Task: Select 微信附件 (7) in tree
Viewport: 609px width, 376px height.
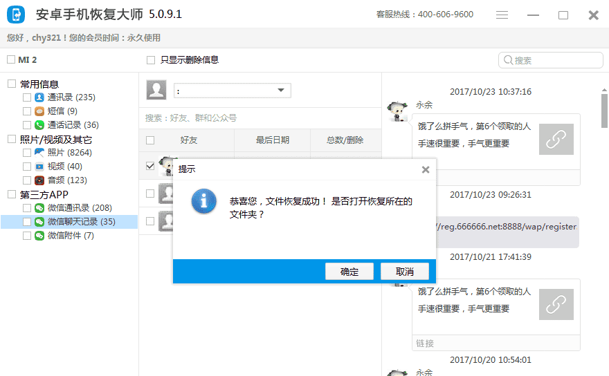Action: pyautogui.click(x=71, y=236)
